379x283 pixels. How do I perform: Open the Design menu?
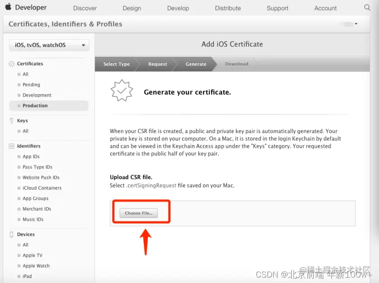pyautogui.click(x=132, y=8)
